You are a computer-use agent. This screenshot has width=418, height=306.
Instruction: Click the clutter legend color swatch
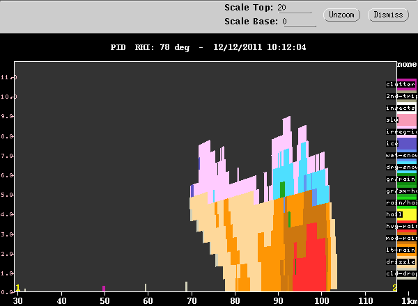pos(407,85)
